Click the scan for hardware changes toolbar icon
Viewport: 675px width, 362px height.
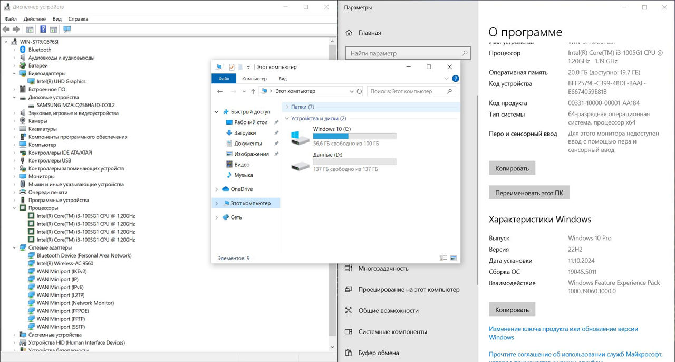pos(67,30)
